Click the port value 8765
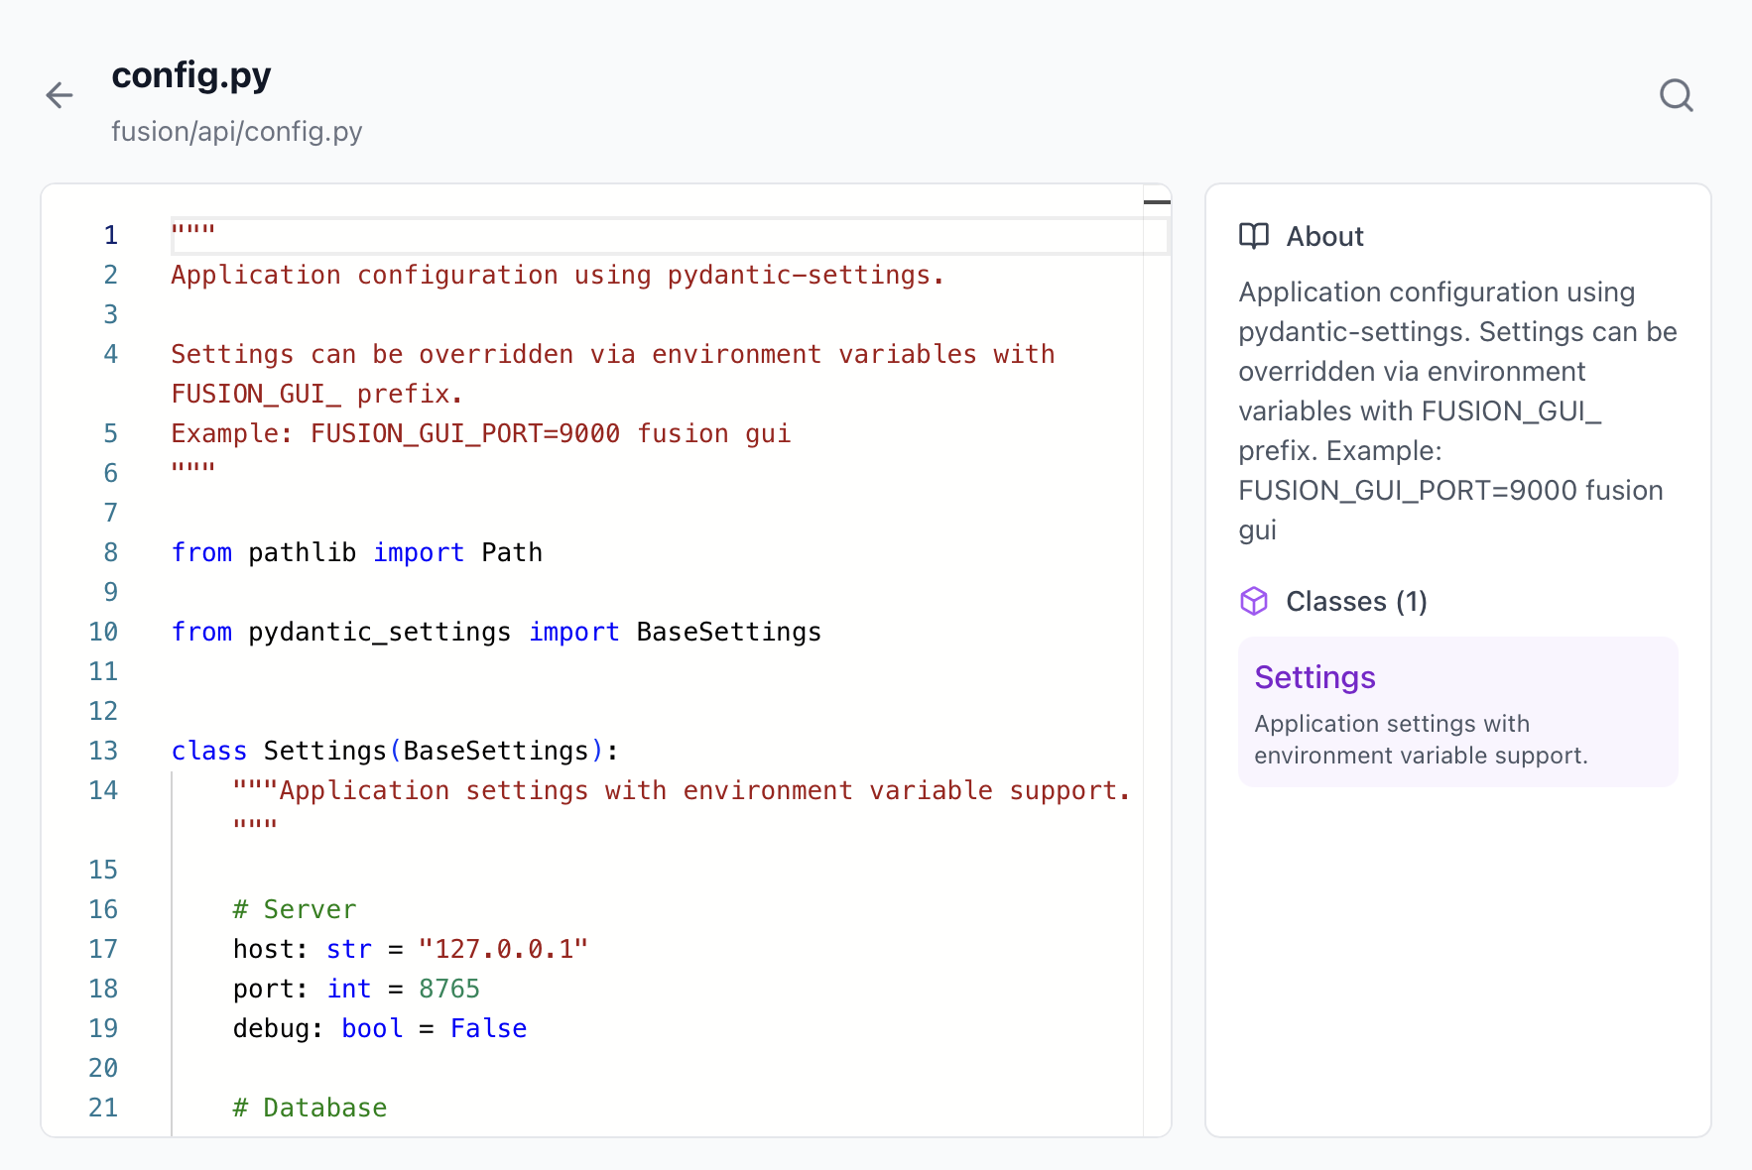The image size is (1752, 1170). (x=448, y=989)
